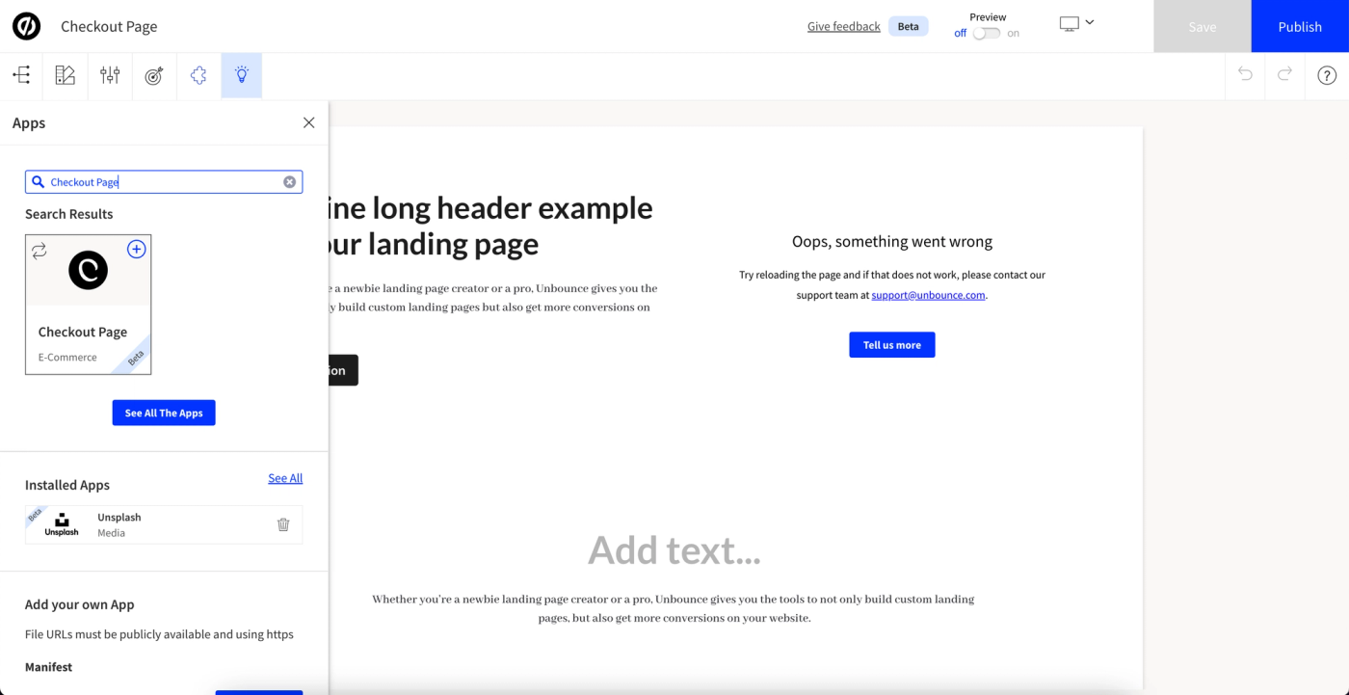Select the Checkout Page card title
Image resolution: width=1349 pixels, height=695 pixels.
click(x=83, y=332)
